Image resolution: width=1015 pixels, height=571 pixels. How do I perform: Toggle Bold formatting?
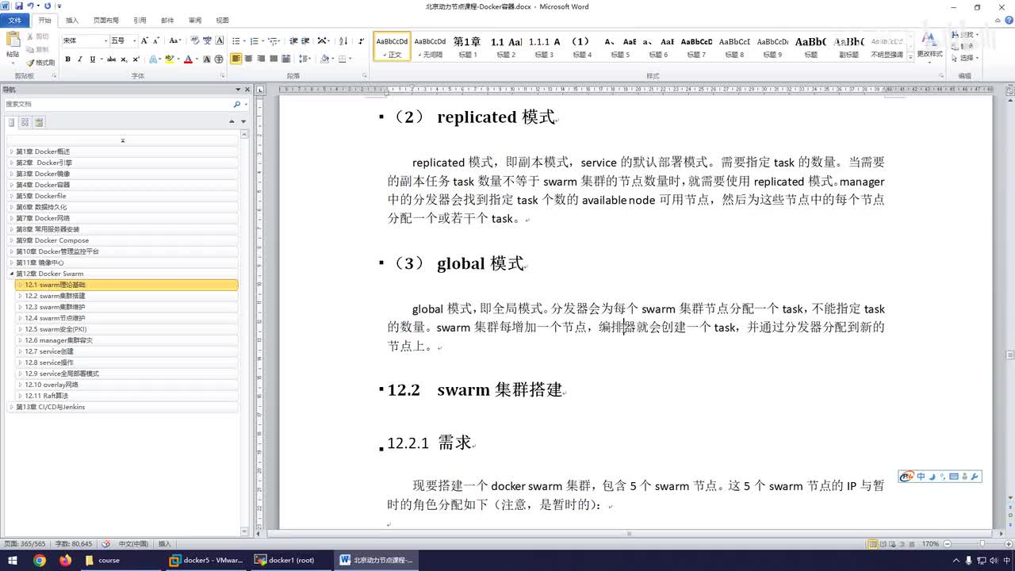tap(68, 59)
